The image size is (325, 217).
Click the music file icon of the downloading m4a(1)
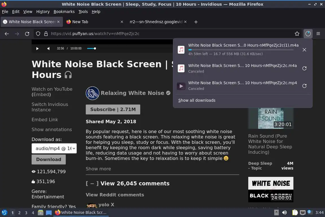click(x=181, y=50)
